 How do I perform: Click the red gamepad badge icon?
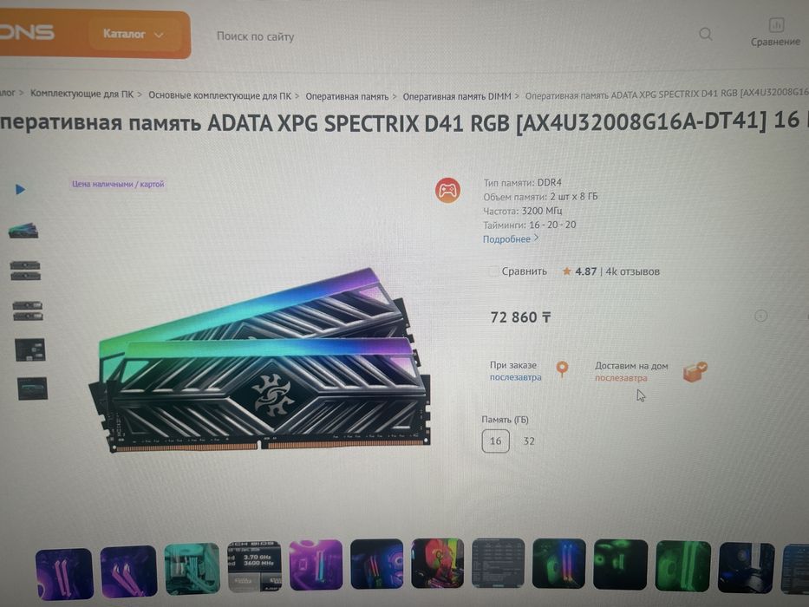click(x=447, y=191)
